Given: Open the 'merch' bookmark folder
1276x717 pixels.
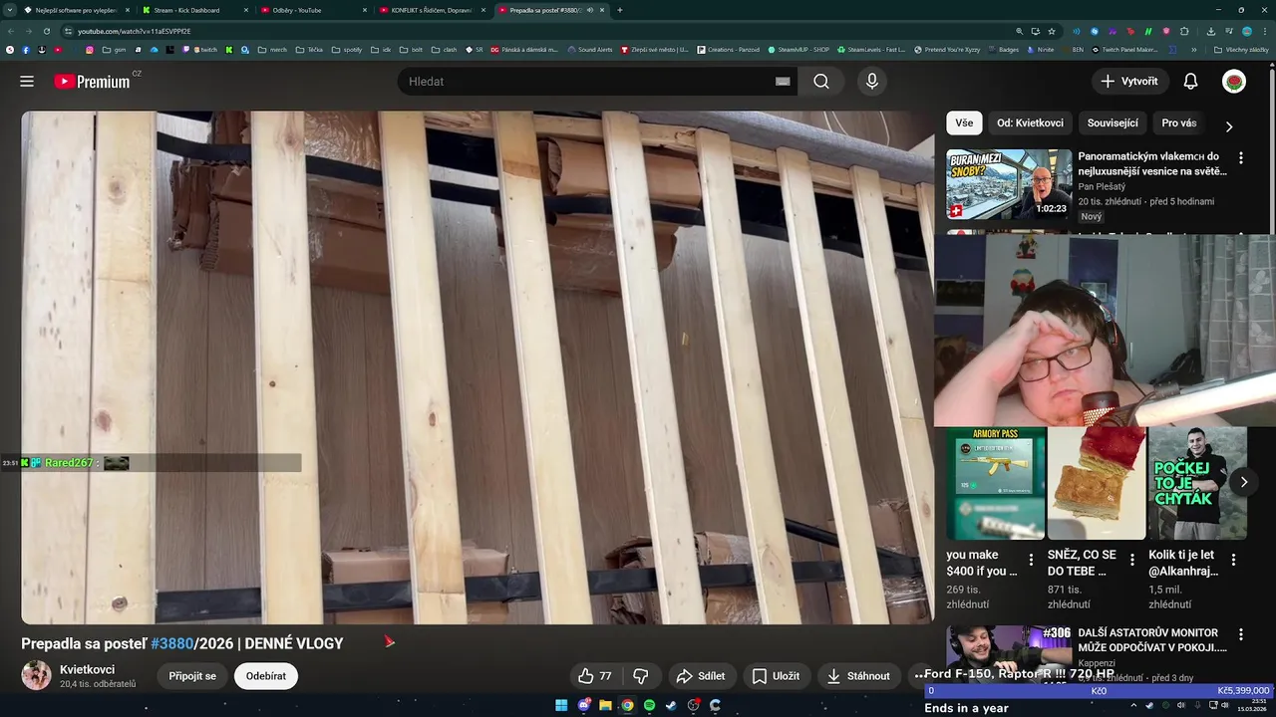Looking at the screenshot, I should (x=272, y=49).
